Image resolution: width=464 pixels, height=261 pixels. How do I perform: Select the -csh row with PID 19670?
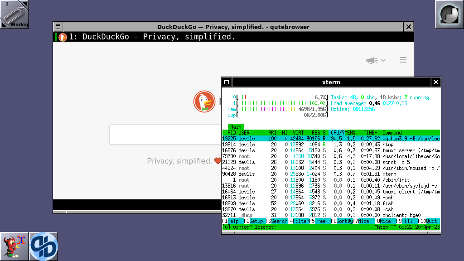pyautogui.click(x=331, y=209)
